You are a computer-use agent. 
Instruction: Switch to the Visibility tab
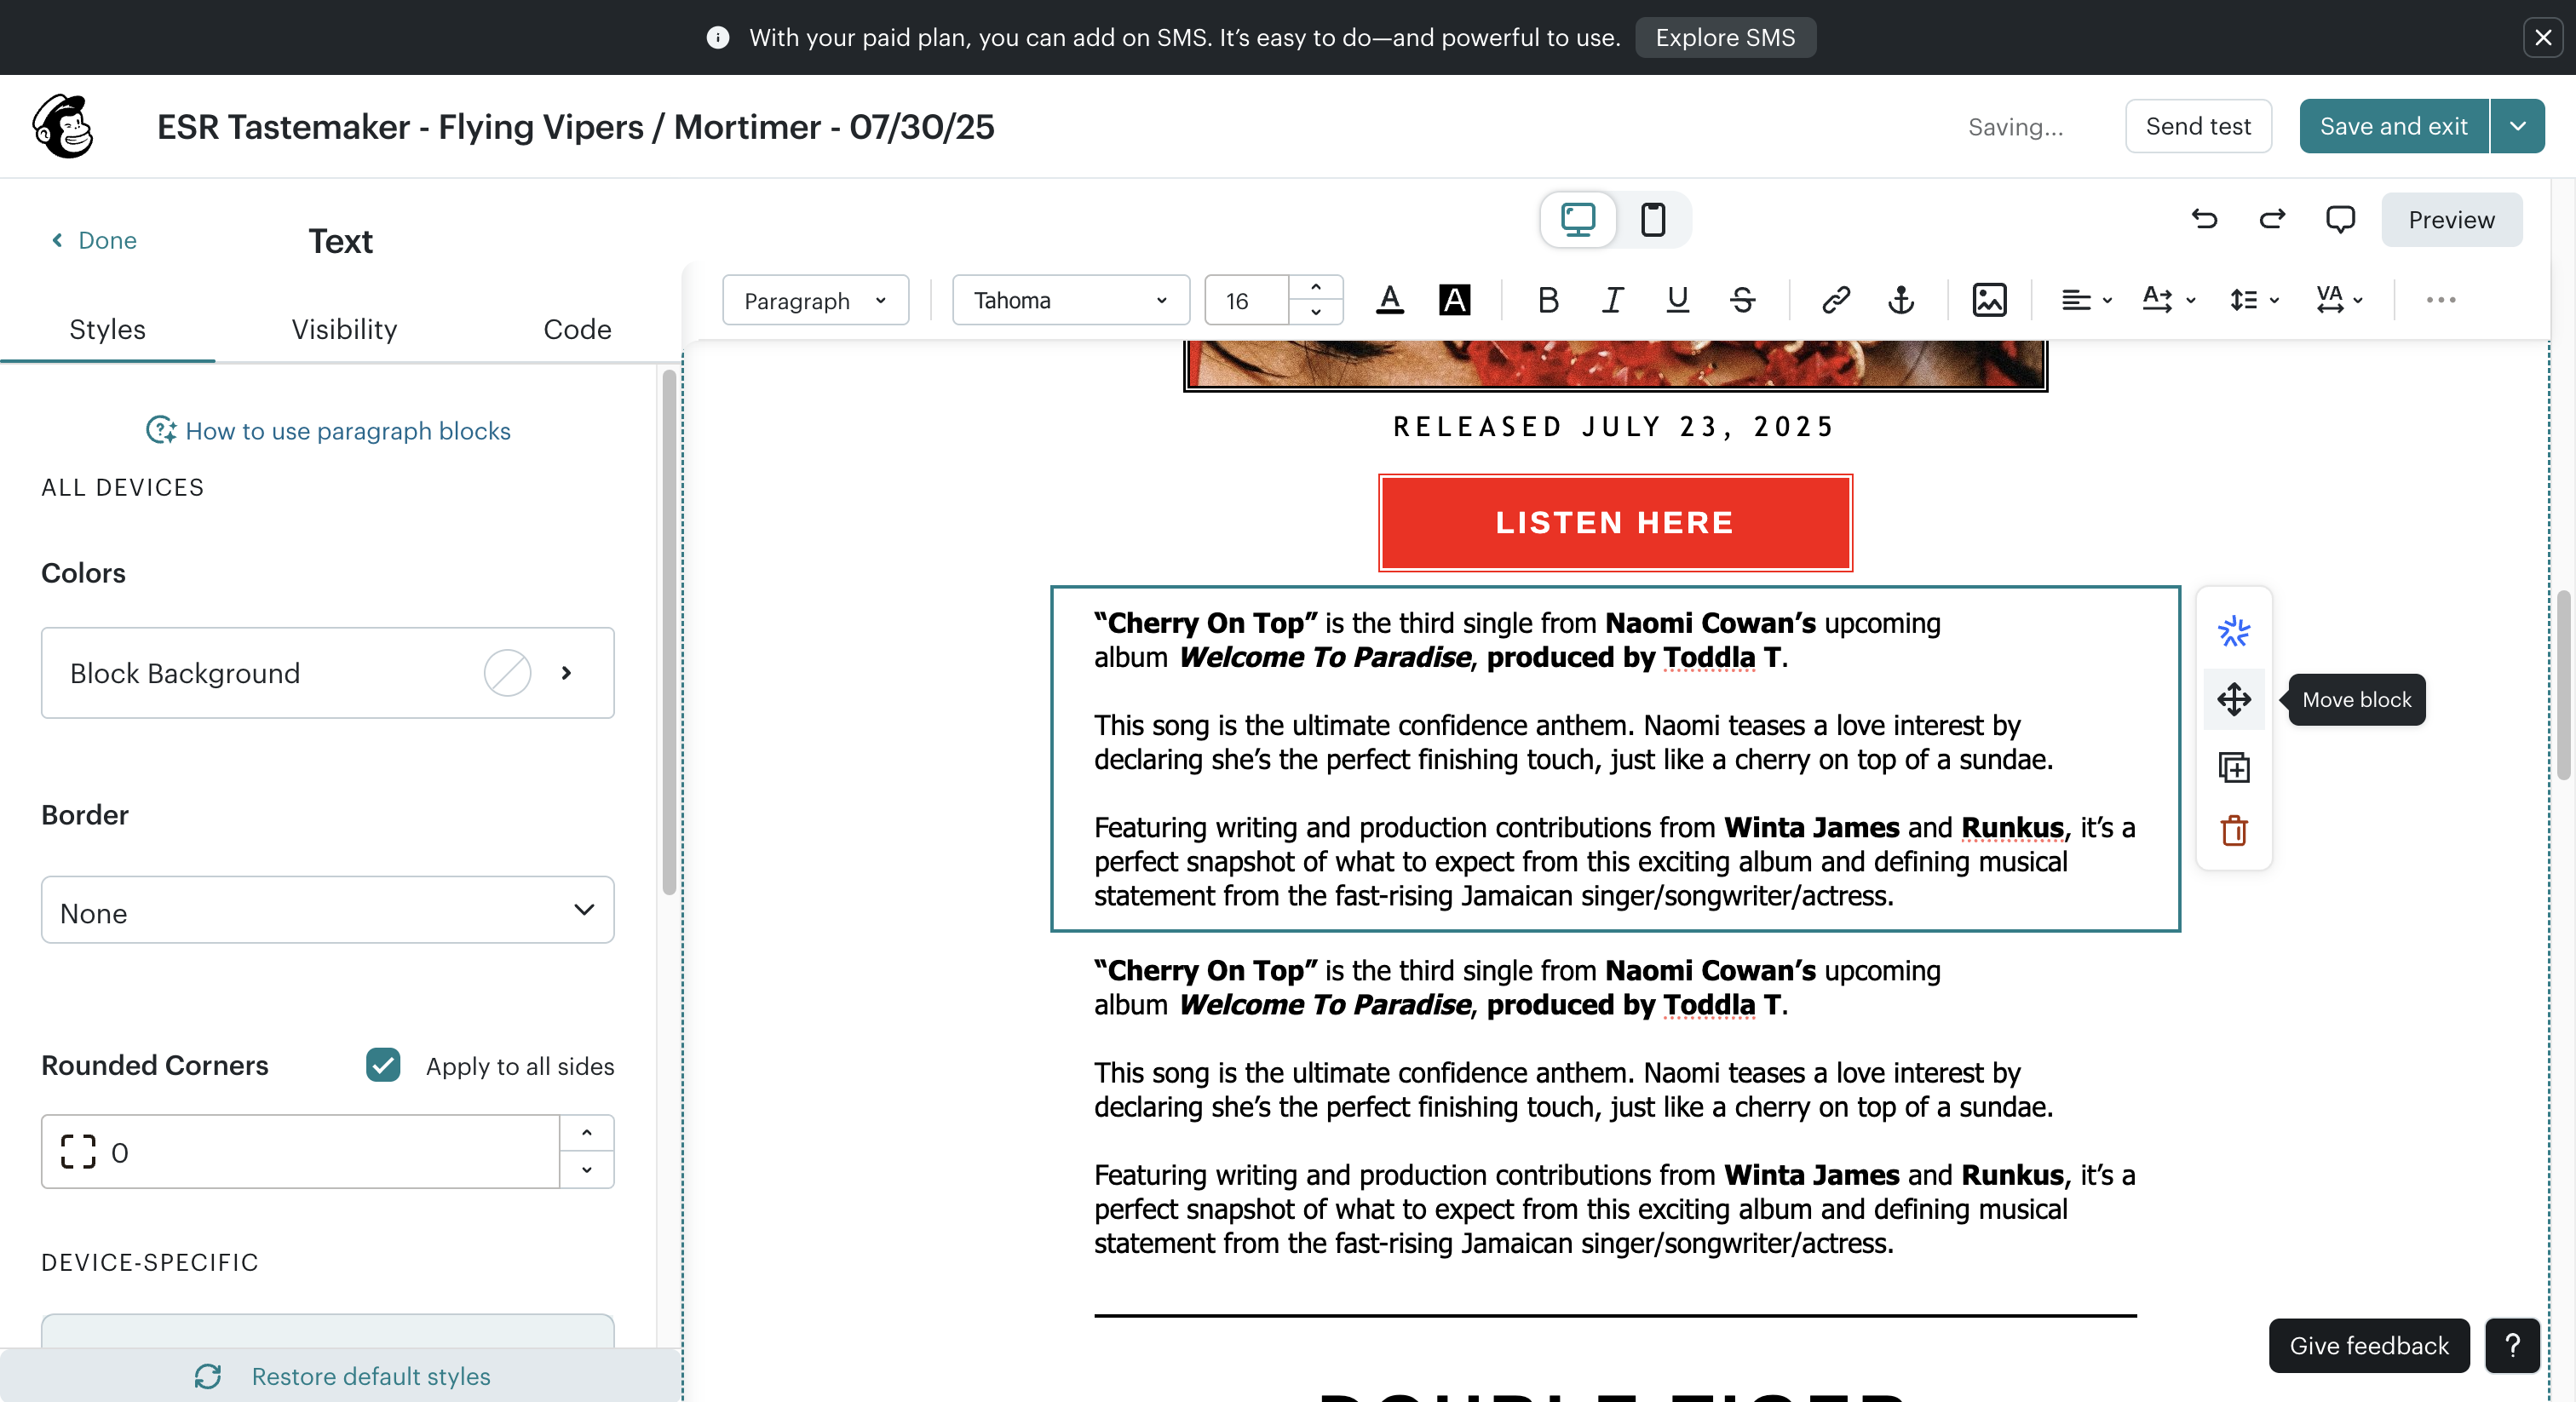(344, 329)
